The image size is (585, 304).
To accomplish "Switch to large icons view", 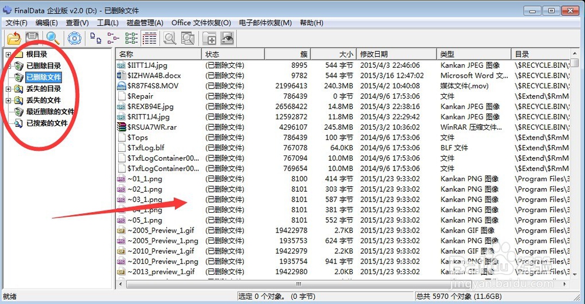I will [96, 38].
